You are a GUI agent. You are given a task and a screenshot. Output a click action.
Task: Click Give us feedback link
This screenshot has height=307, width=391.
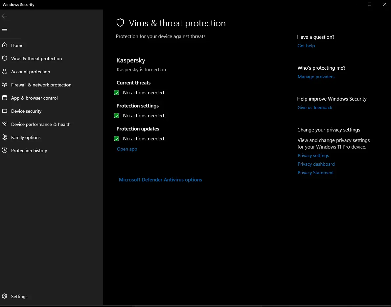tap(315, 107)
